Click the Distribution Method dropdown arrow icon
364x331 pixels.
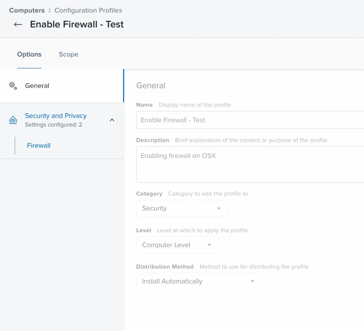click(252, 281)
